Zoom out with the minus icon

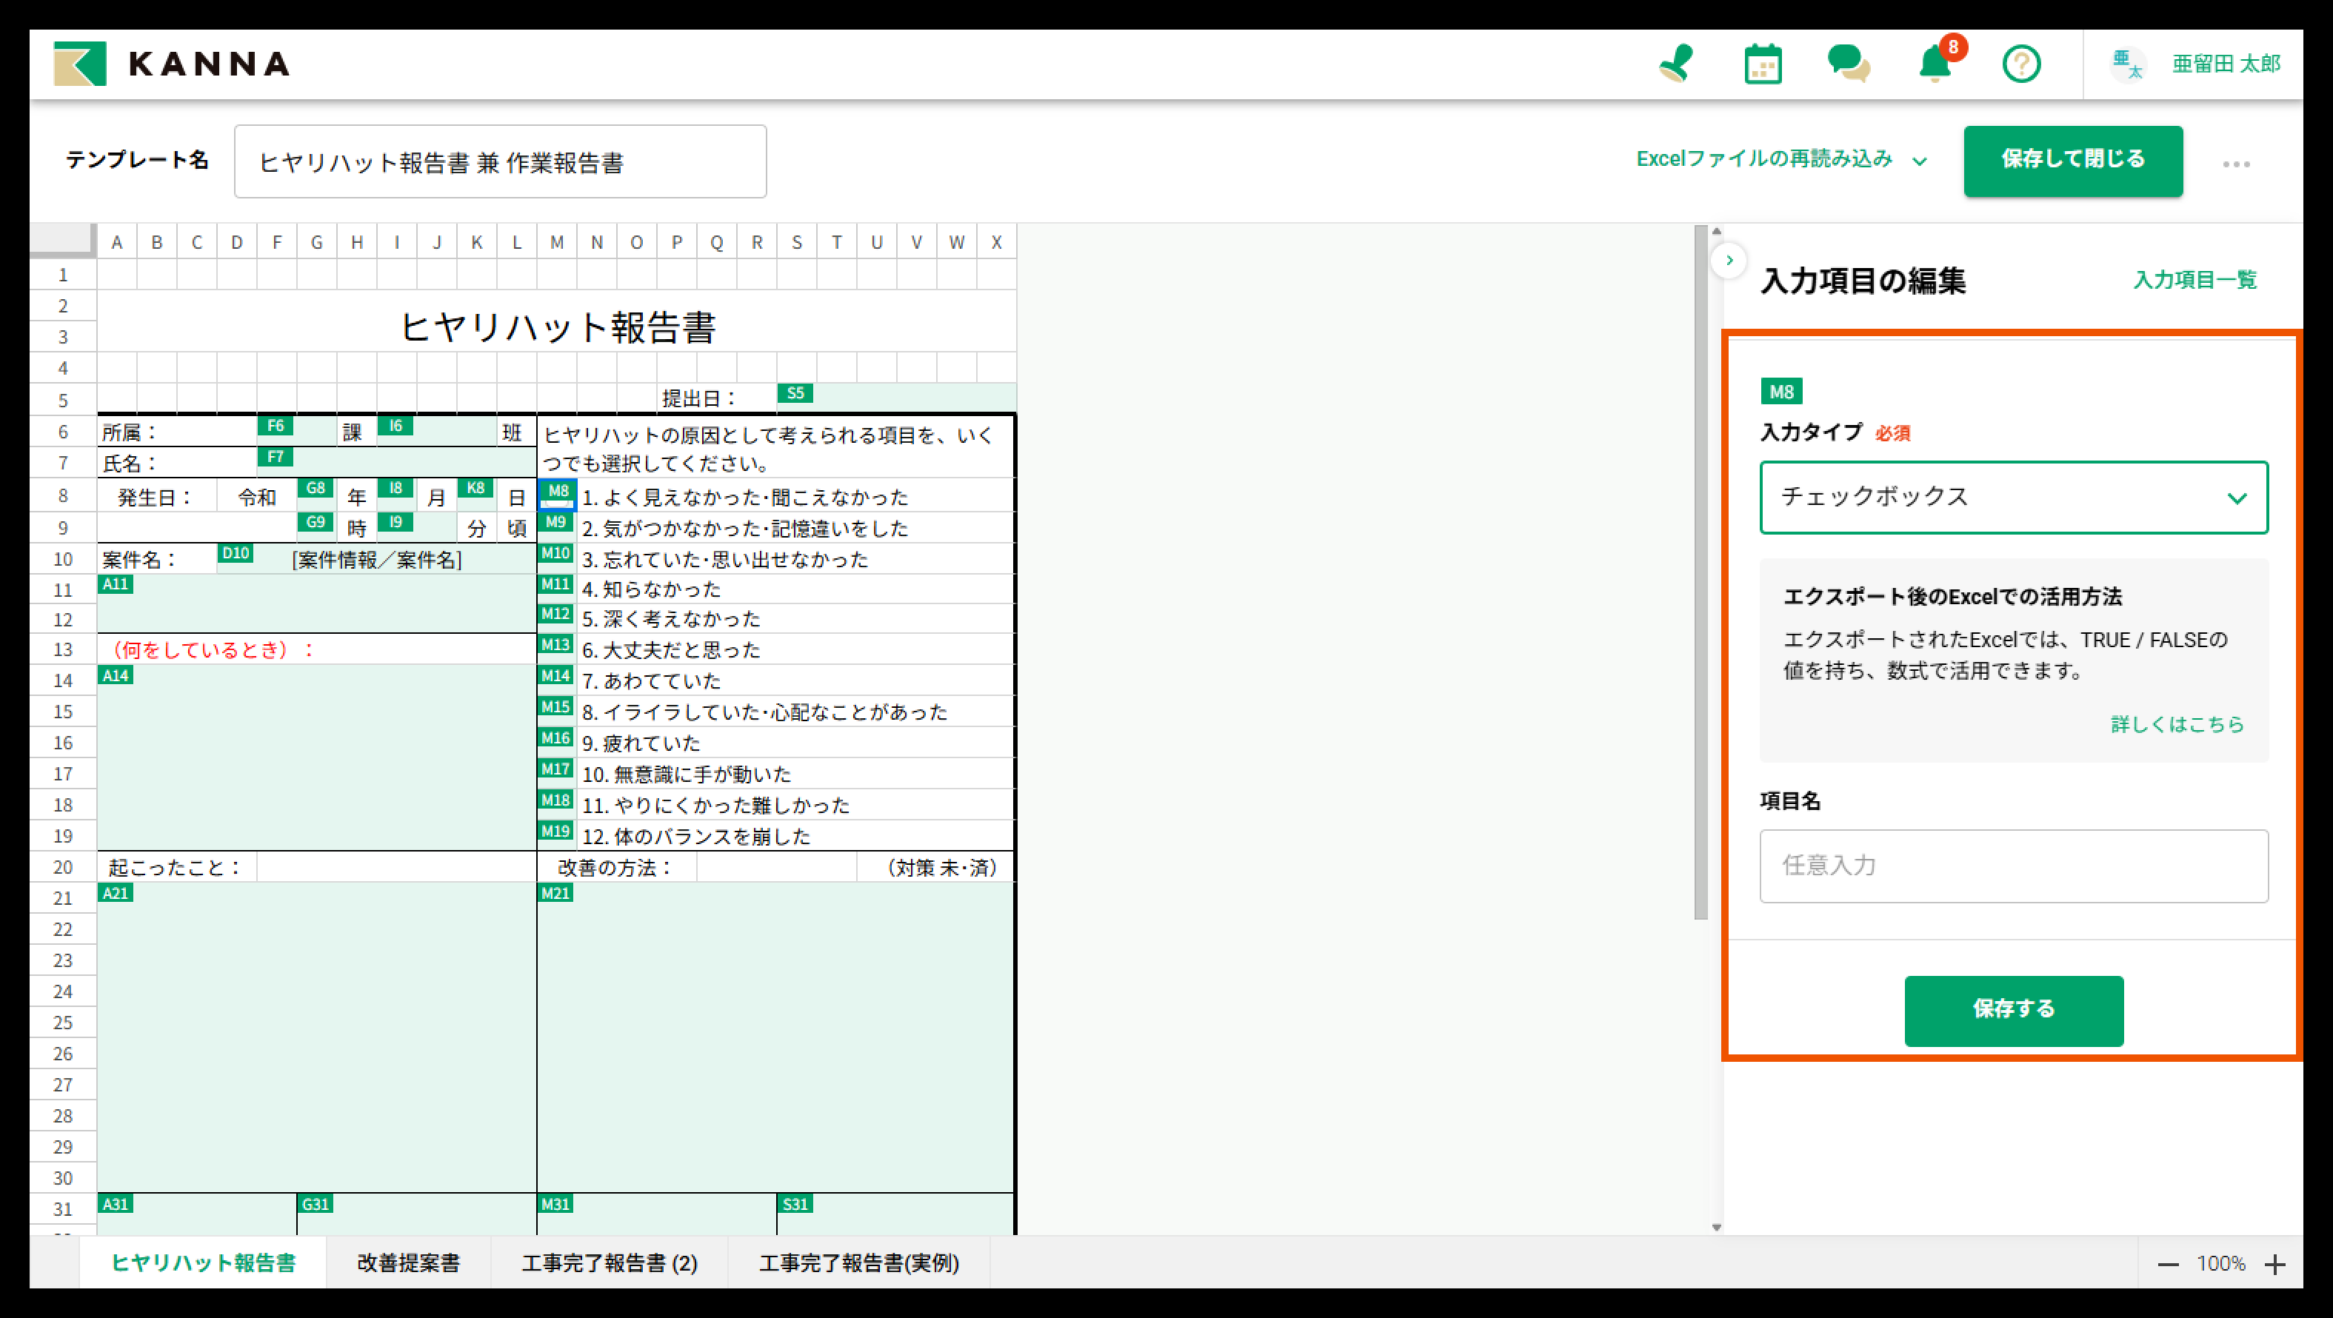coord(2168,1265)
